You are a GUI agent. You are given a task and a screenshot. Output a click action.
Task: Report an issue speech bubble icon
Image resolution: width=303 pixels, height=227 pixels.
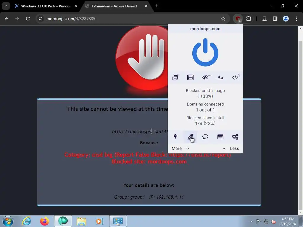click(205, 137)
